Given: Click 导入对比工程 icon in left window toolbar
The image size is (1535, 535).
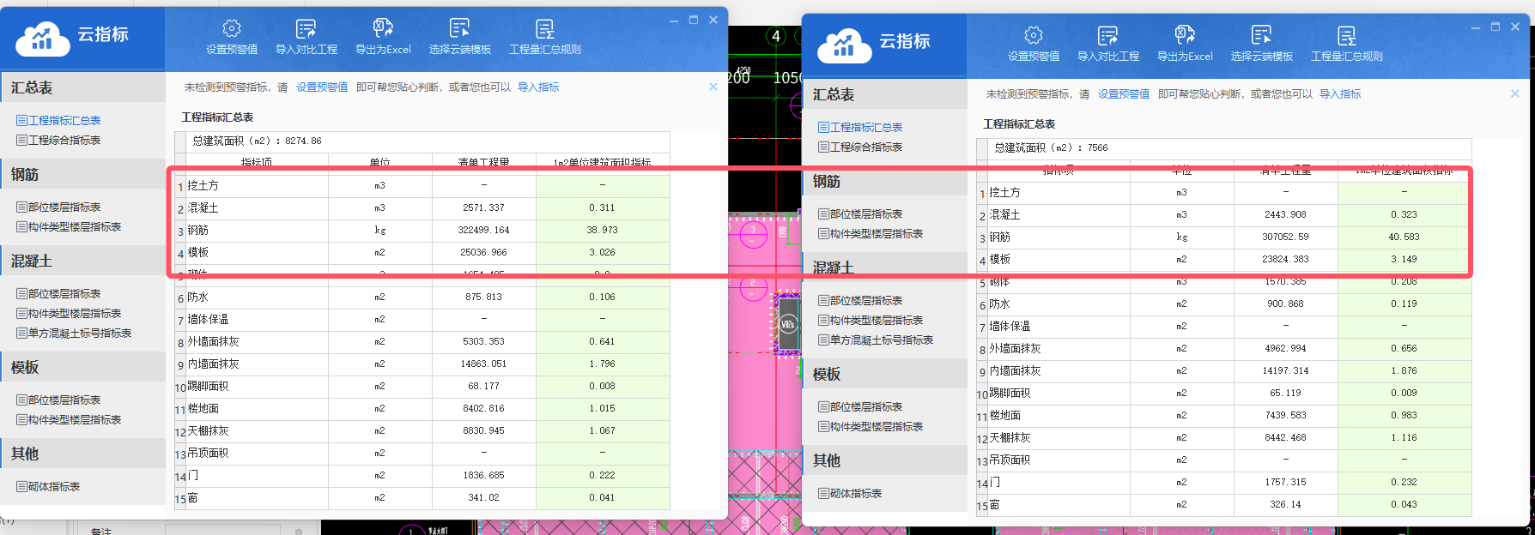Looking at the screenshot, I should (x=306, y=28).
